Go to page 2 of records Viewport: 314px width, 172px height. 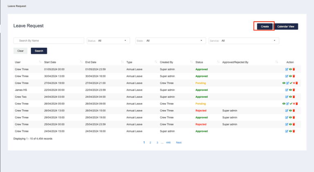coord(150,143)
